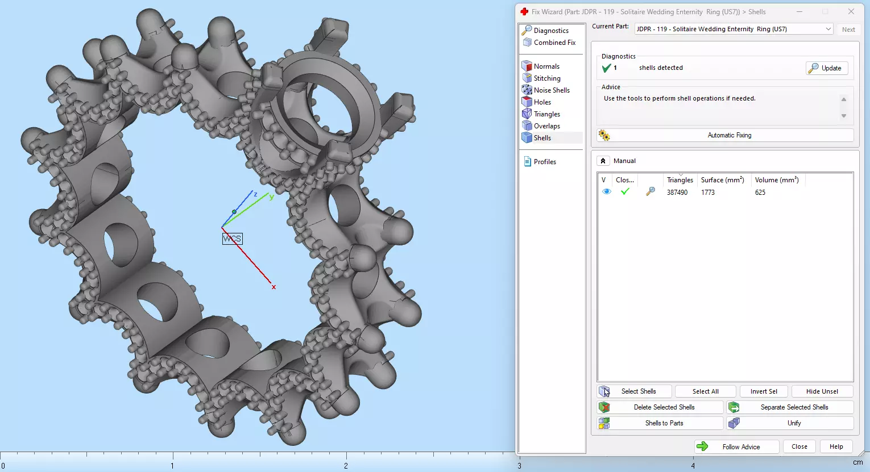Screen dimensions: 870x472
Task: Open the Holes fix page
Action: (542, 102)
